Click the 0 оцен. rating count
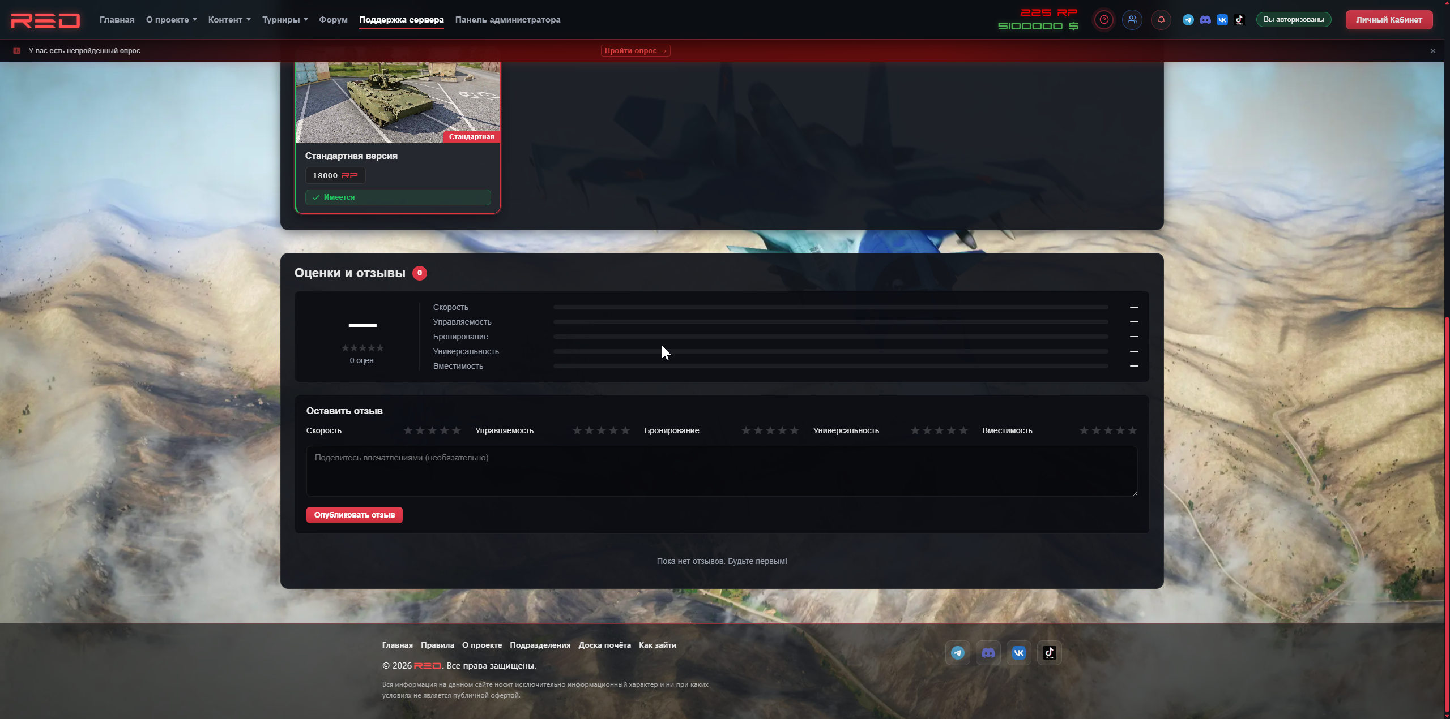1450x719 pixels. [362, 360]
